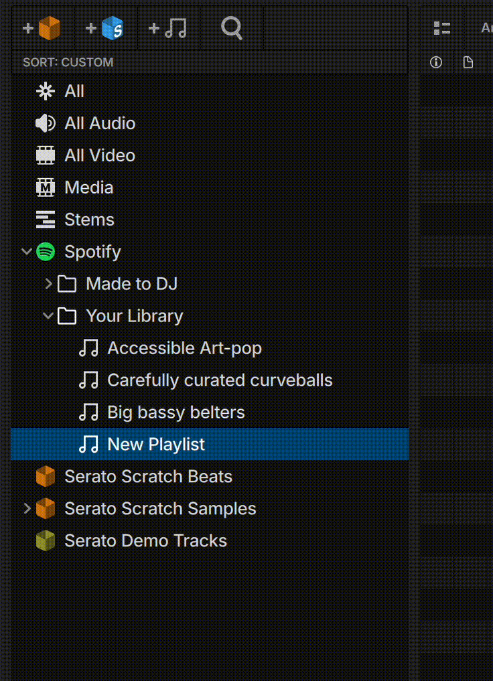
Task: Click the asterisk icon beside All
Action: point(46,91)
